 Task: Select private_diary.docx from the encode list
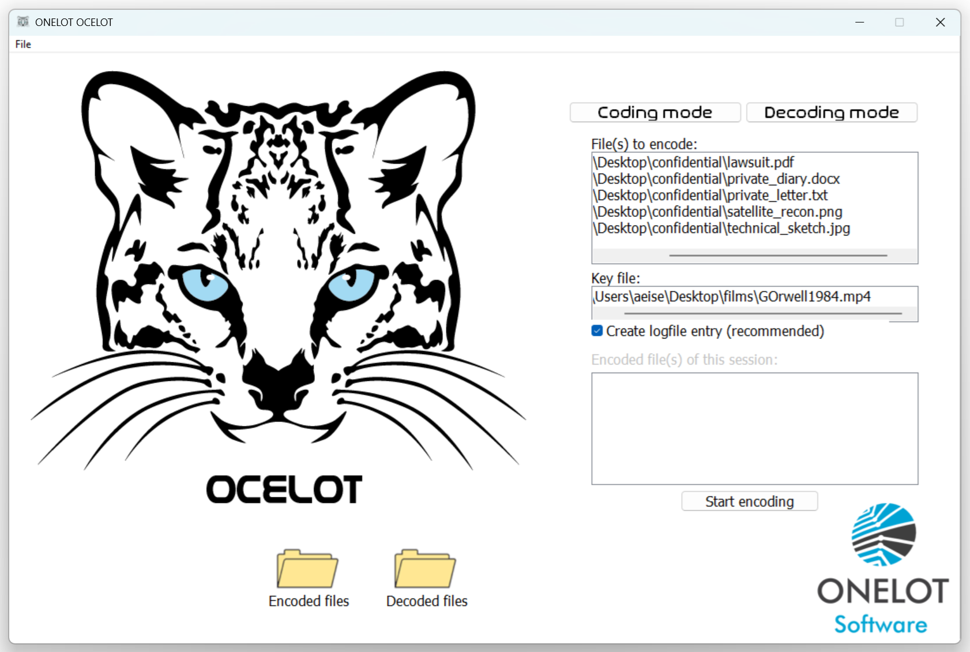(716, 179)
